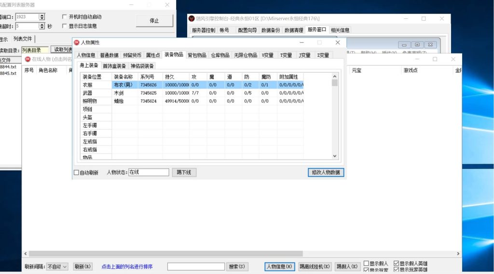Check the 自动刷新 checkbox
The height and width of the screenshot is (274, 494).
76,172
